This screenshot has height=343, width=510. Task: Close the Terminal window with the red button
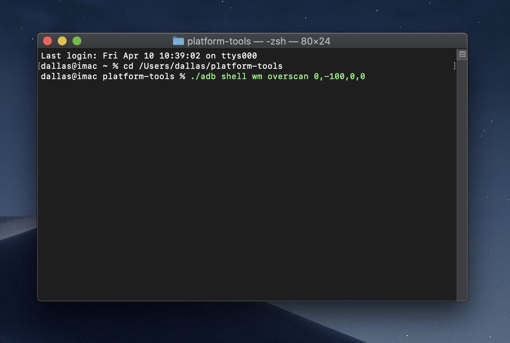tap(47, 41)
